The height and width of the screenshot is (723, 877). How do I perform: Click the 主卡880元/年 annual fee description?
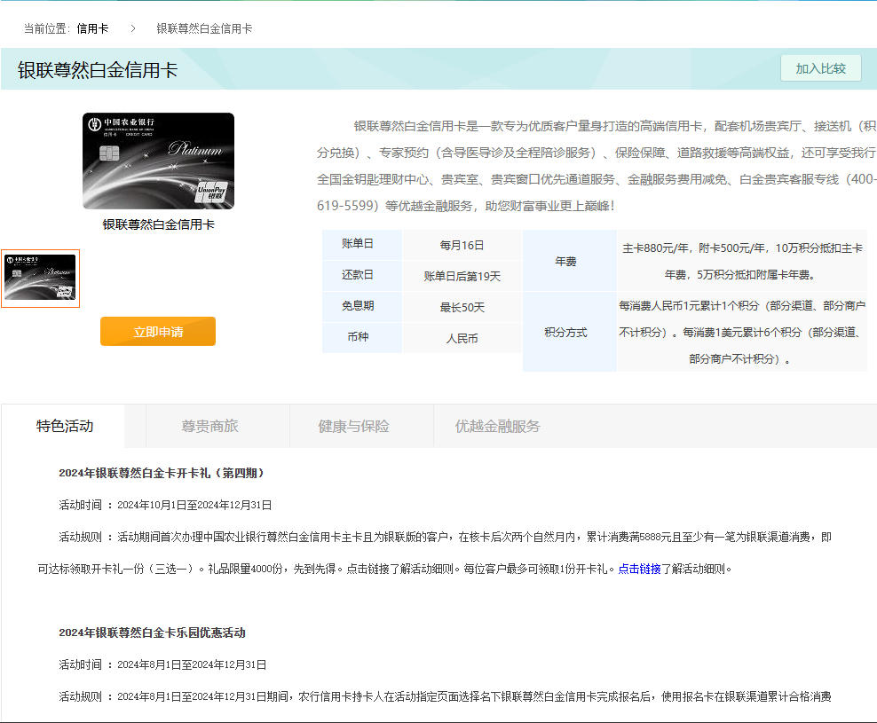point(742,261)
